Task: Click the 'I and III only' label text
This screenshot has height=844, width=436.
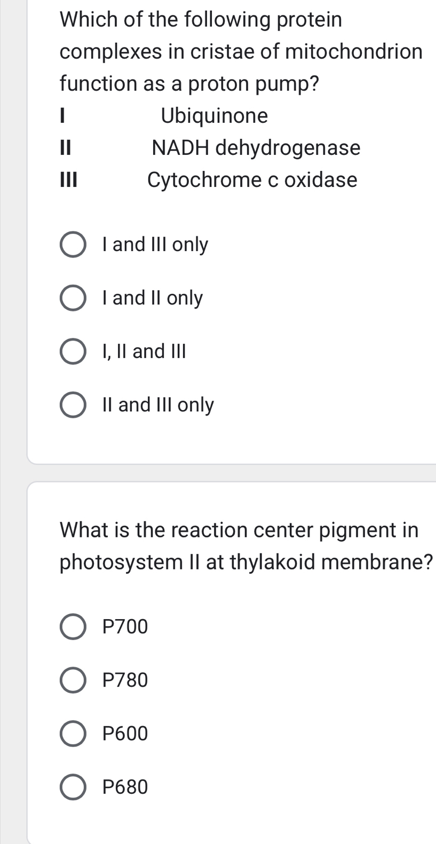Action: pyautogui.click(x=155, y=245)
